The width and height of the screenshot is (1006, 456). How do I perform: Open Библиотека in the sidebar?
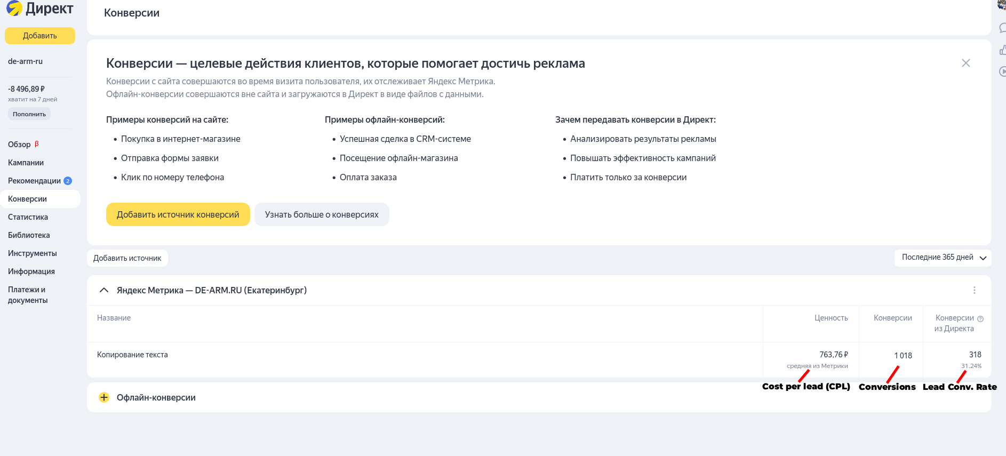29,235
